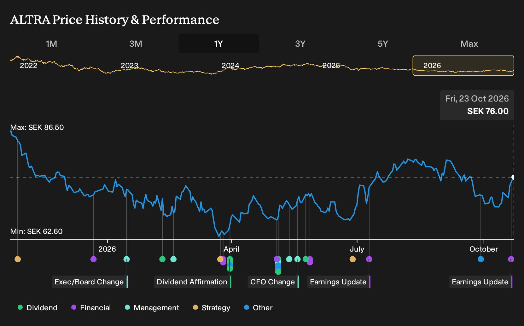This screenshot has height=326, width=524.
Task: Click 2024 on the overview mini chart
Action: tap(230, 66)
